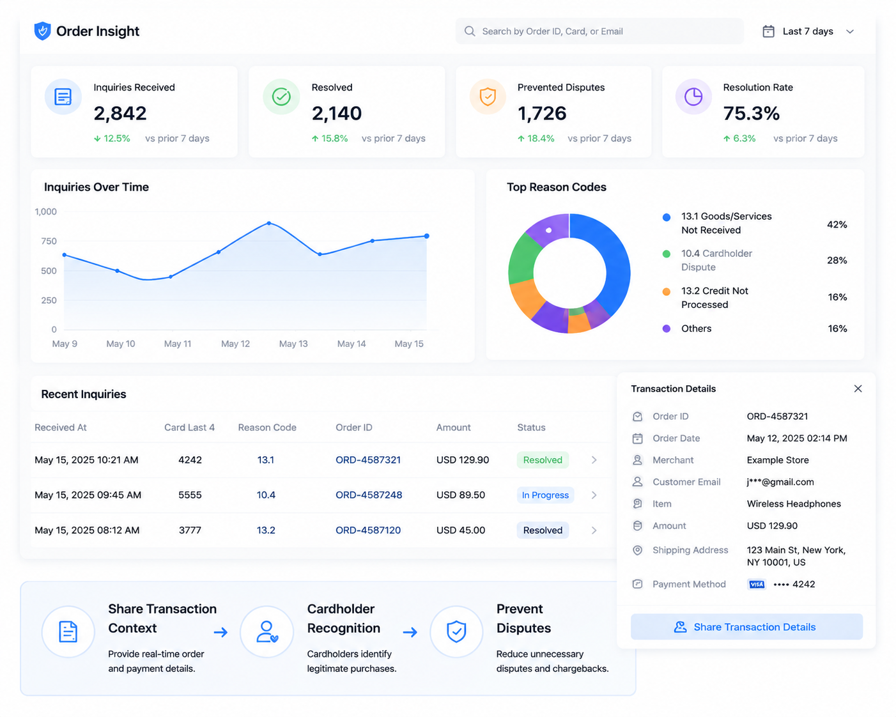
Task: Open order link ORD-4587120
Action: tap(368, 530)
